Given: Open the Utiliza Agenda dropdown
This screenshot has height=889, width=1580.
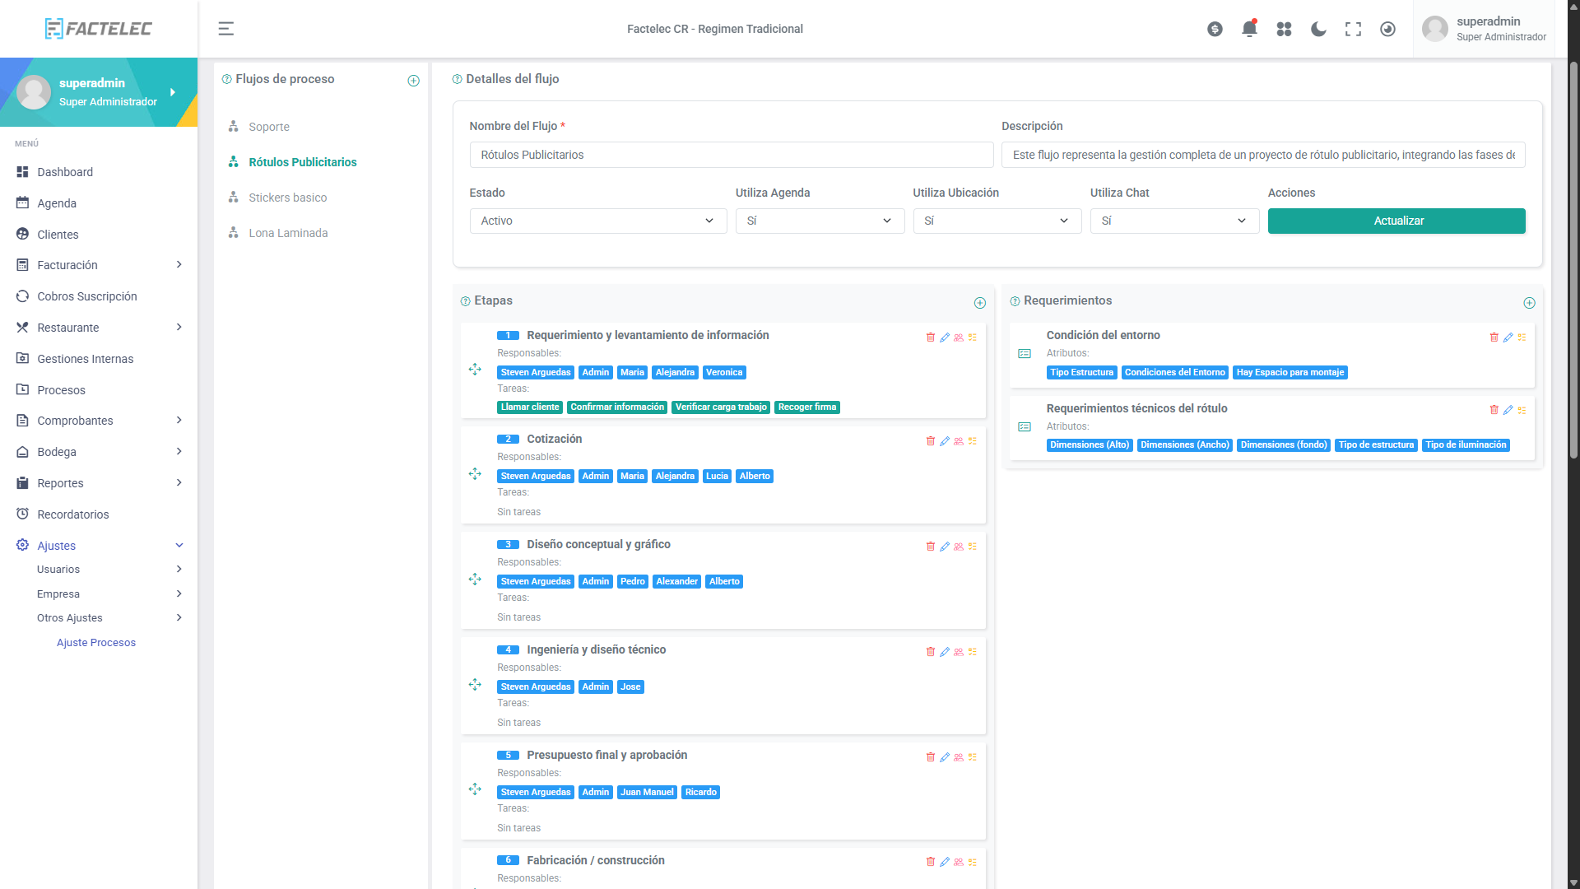Looking at the screenshot, I should (x=819, y=221).
